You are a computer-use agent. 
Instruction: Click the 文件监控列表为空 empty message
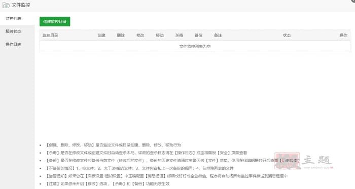pyautogui.click(x=195, y=46)
